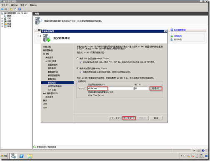The height and width of the screenshot is (161, 210).
Task: Select 使用未加密的连接 (http) radio option
Action: click(x=77, y=68)
